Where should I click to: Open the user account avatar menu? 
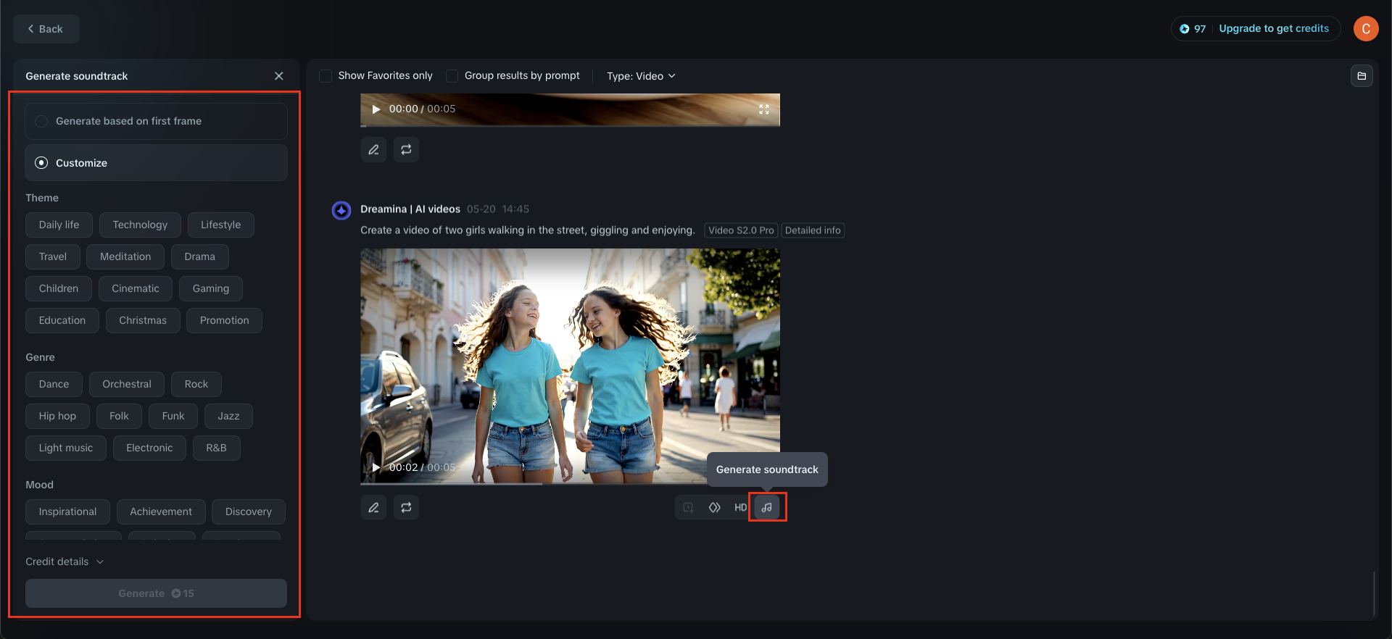click(x=1365, y=29)
